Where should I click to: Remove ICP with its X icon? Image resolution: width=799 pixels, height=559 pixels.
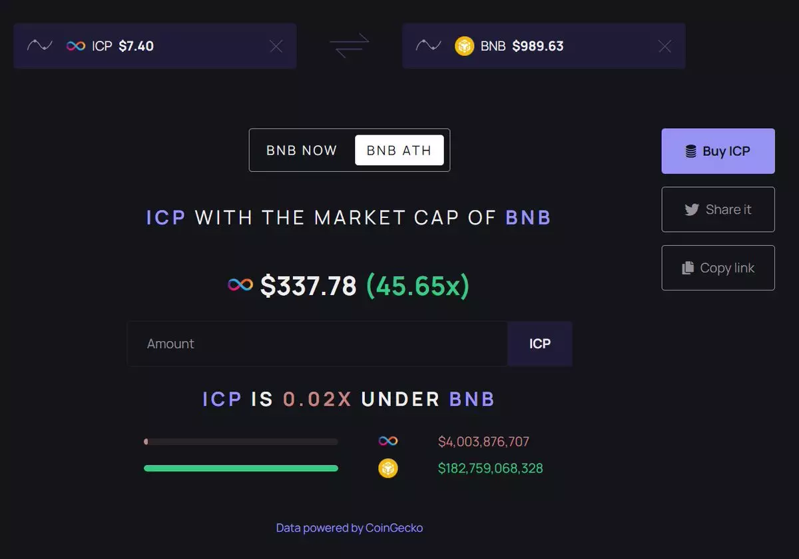(276, 46)
